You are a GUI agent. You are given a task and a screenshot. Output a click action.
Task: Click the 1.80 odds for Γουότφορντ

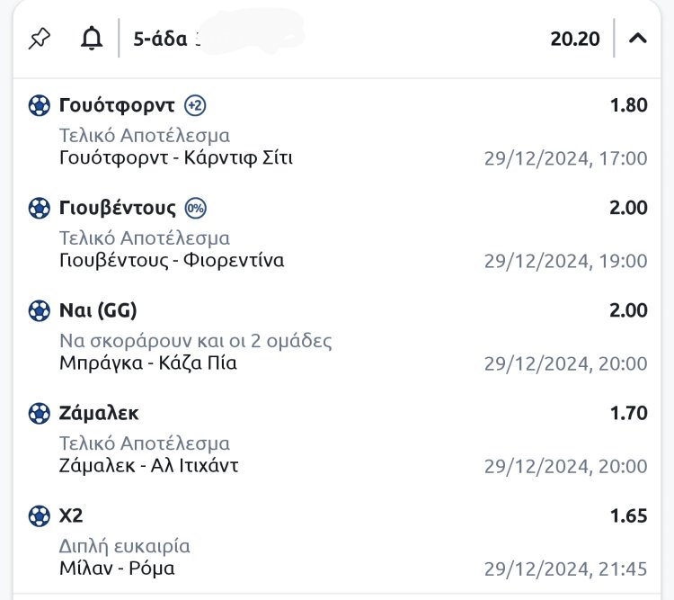point(628,106)
